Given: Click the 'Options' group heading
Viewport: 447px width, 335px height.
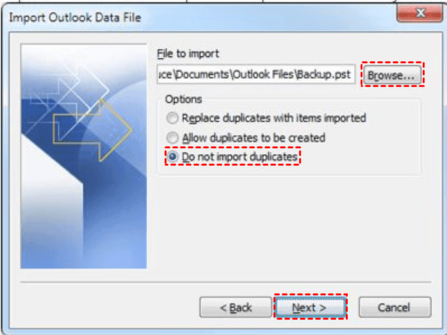Looking at the screenshot, I should click(x=183, y=99).
